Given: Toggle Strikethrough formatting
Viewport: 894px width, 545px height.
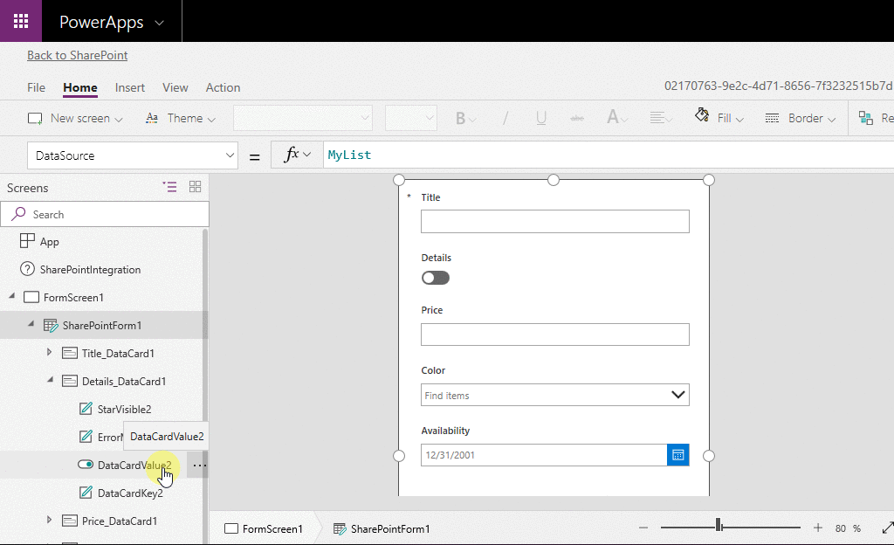Looking at the screenshot, I should pos(577,118).
